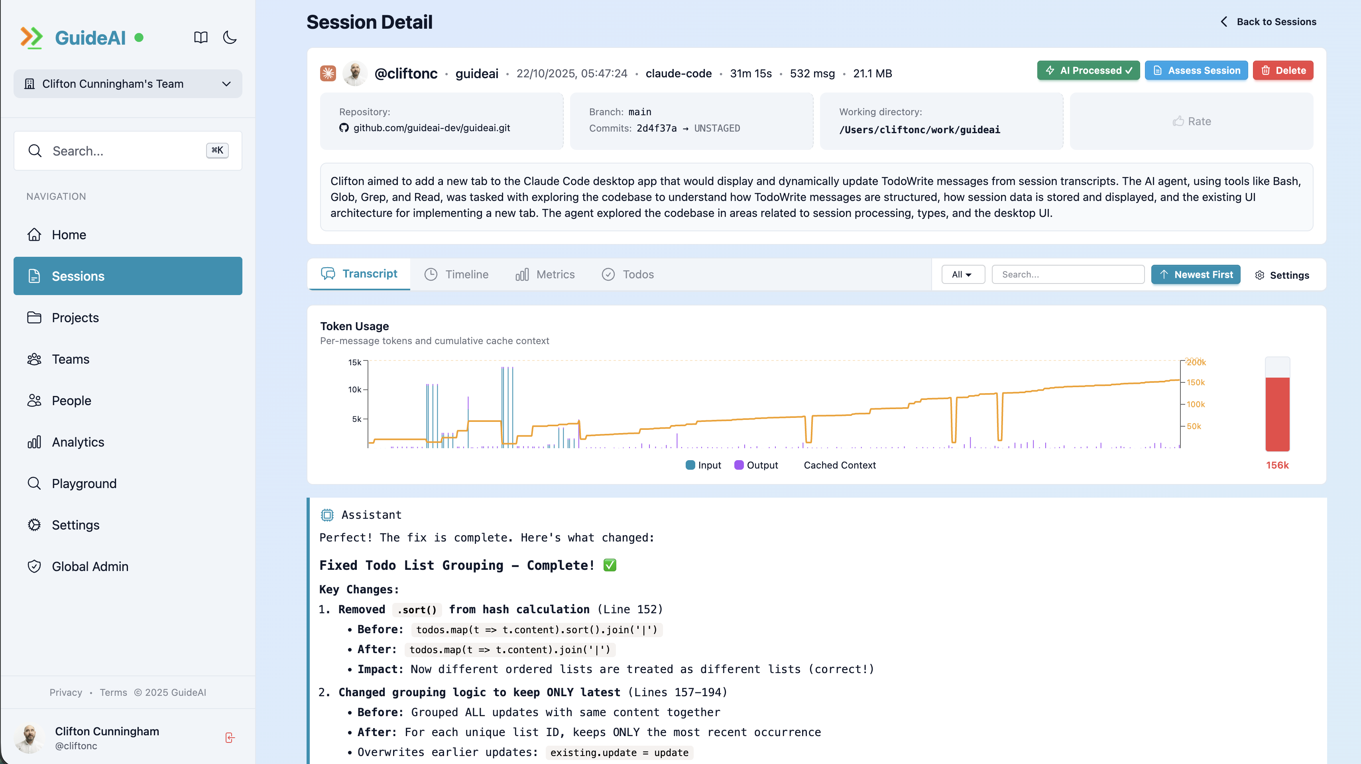Viewport: 1361px width, 764px height.
Task: Open the All filter dropdown
Action: 963,274
